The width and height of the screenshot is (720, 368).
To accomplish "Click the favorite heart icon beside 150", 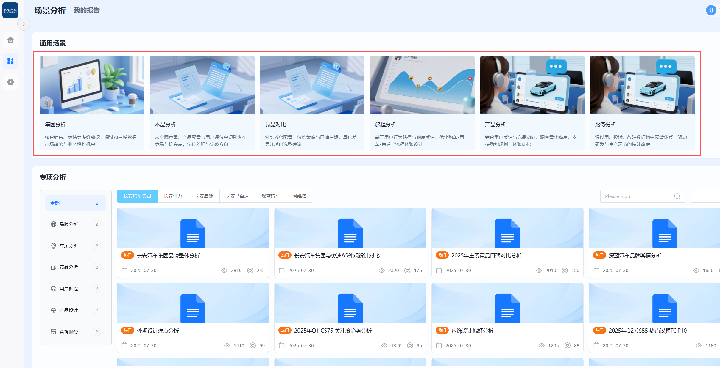I will [565, 271].
